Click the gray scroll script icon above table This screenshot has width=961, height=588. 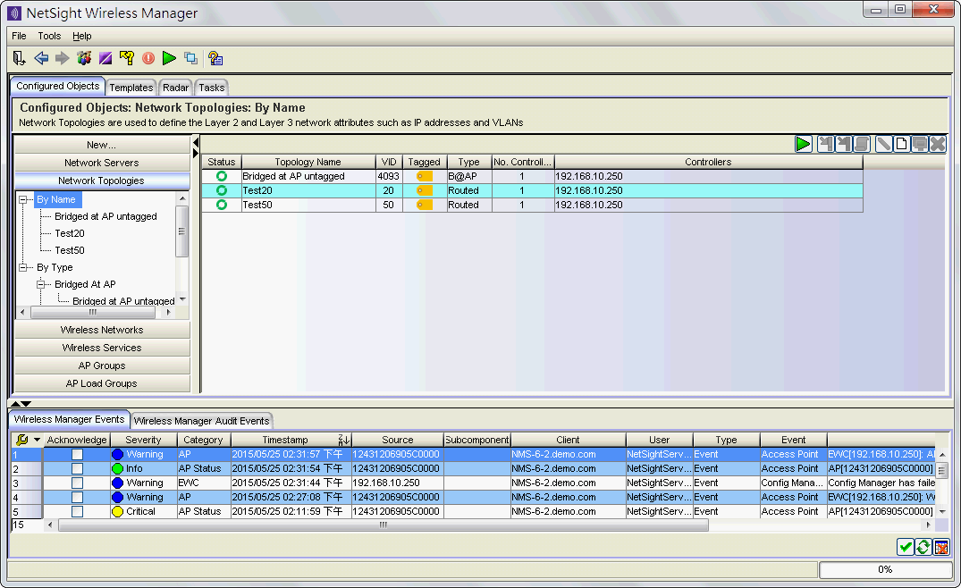click(x=862, y=144)
